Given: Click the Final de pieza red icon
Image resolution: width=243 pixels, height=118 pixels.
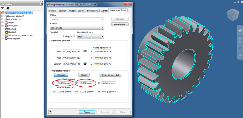Looking at the screenshot, I should click(6, 39).
